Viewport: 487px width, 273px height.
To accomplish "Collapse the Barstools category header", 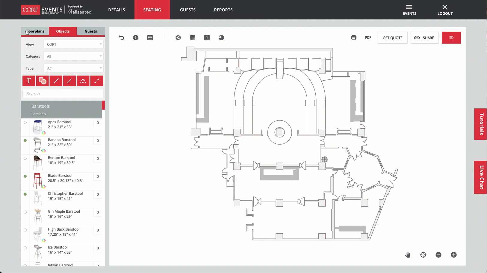I will tap(61, 109).
